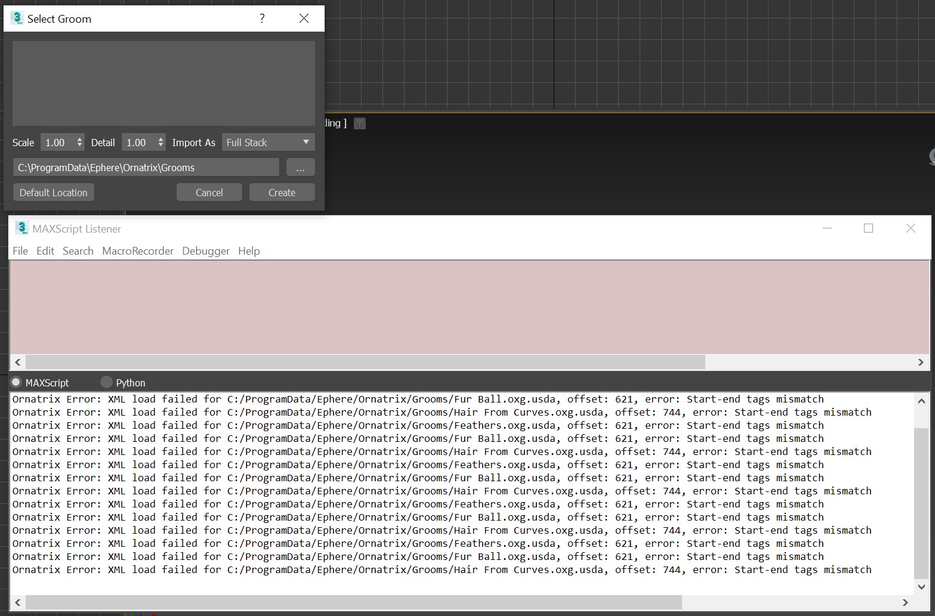
Task: Select the Python radio button
Action: [106, 382]
